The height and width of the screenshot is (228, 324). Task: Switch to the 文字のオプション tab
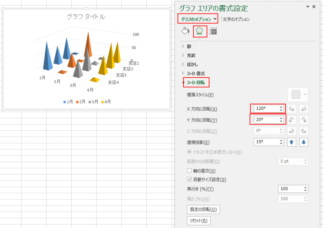point(236,19)
